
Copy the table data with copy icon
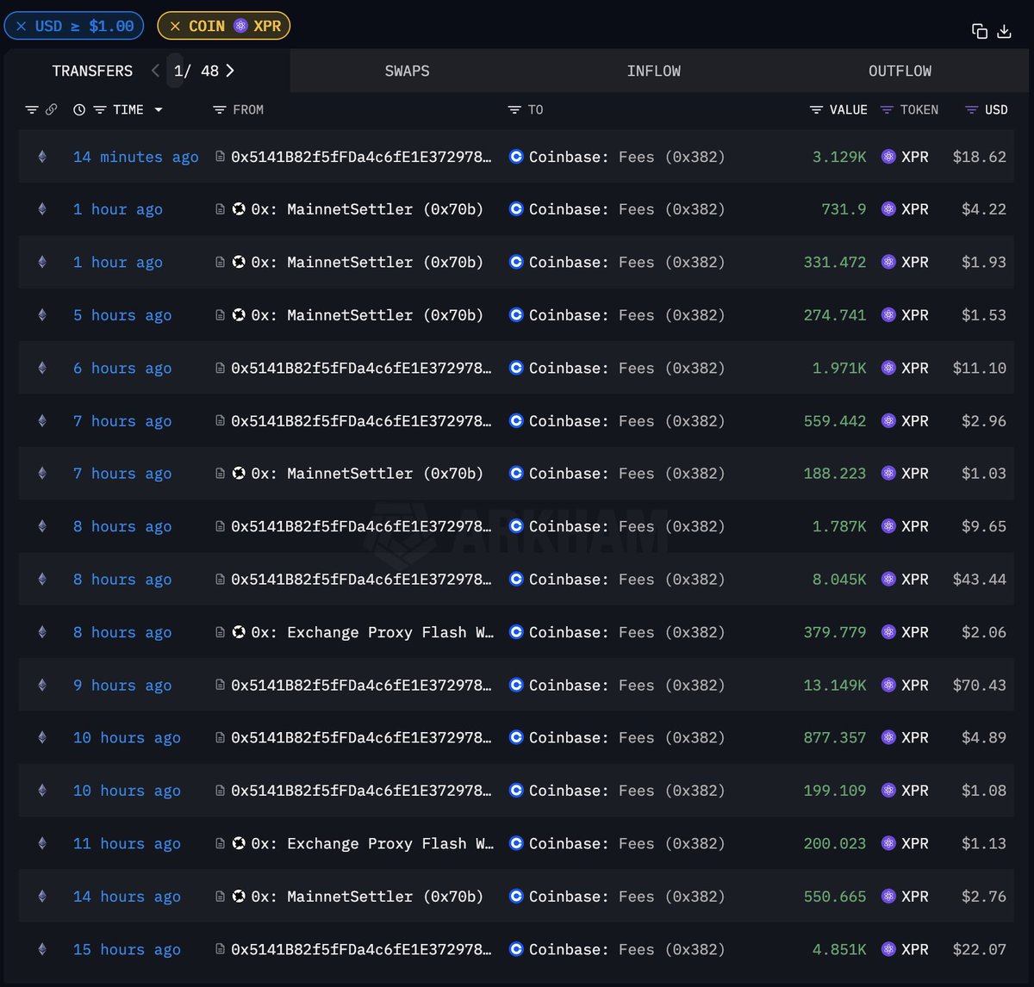coord(980,32)
